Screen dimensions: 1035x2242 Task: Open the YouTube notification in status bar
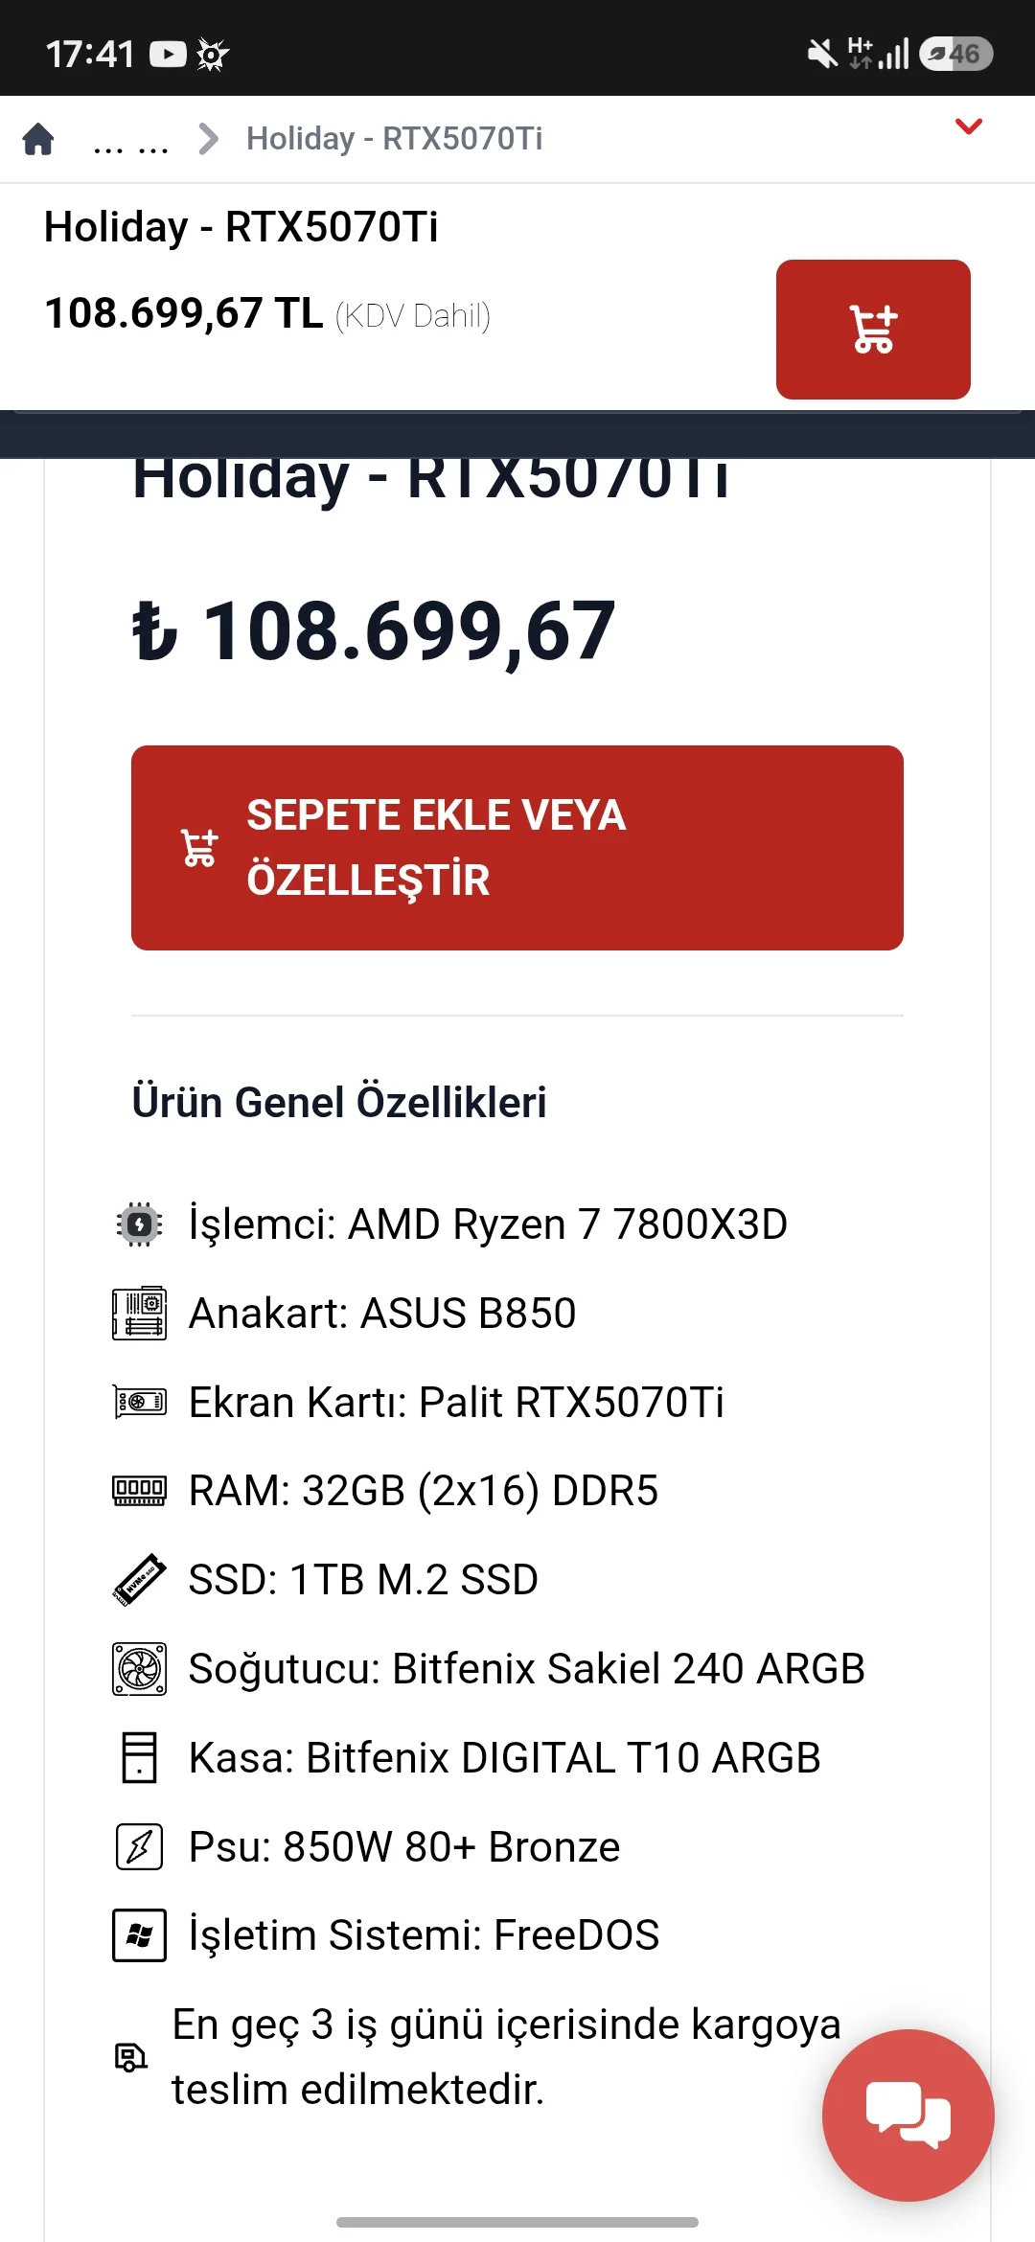(x=168, y=54)
